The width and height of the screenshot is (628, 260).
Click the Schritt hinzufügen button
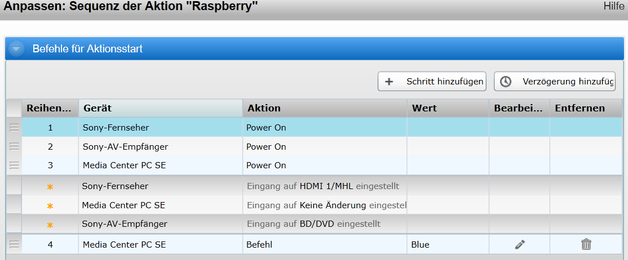tap(432, 82)
